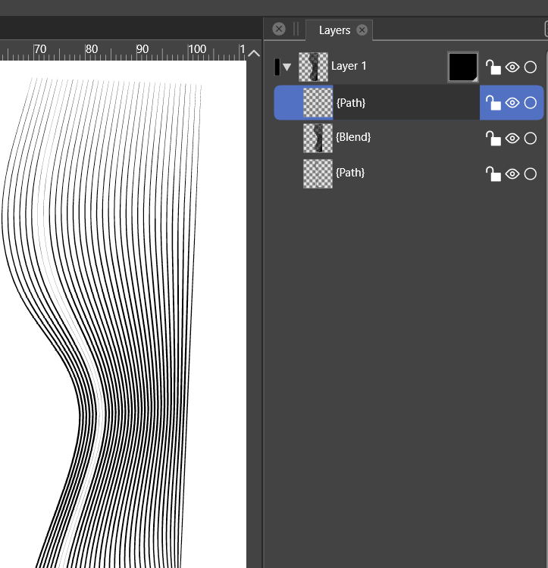Select the {Blend} layer by name
This screenshot has height=568, width=548.
[x=352, y=137]
